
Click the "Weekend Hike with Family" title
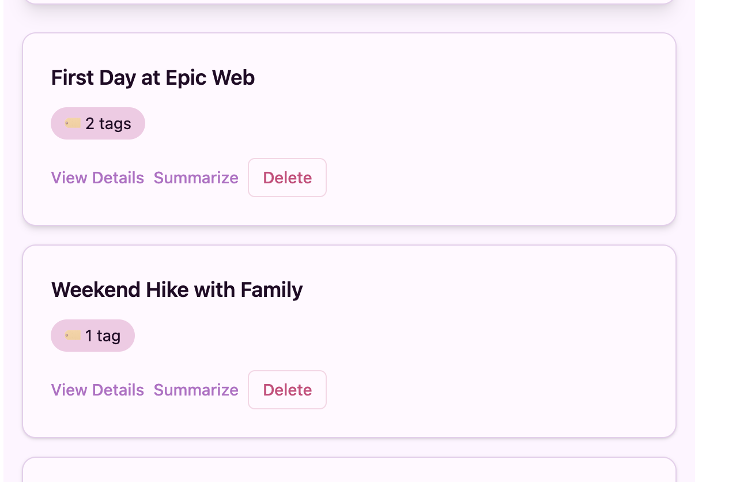(177, 290)
